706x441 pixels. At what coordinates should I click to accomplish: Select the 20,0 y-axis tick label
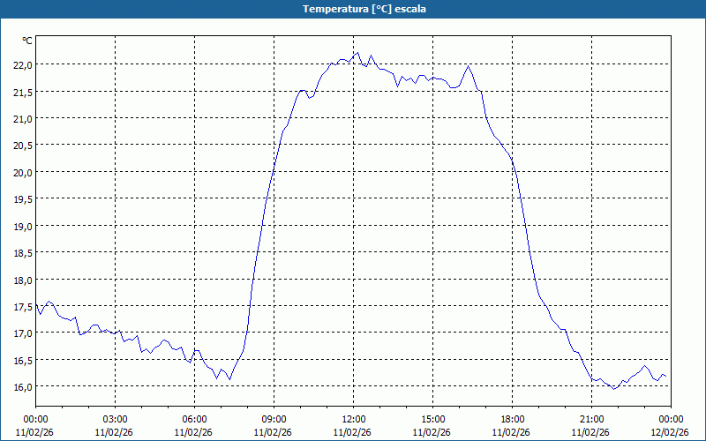click(23, 172)
